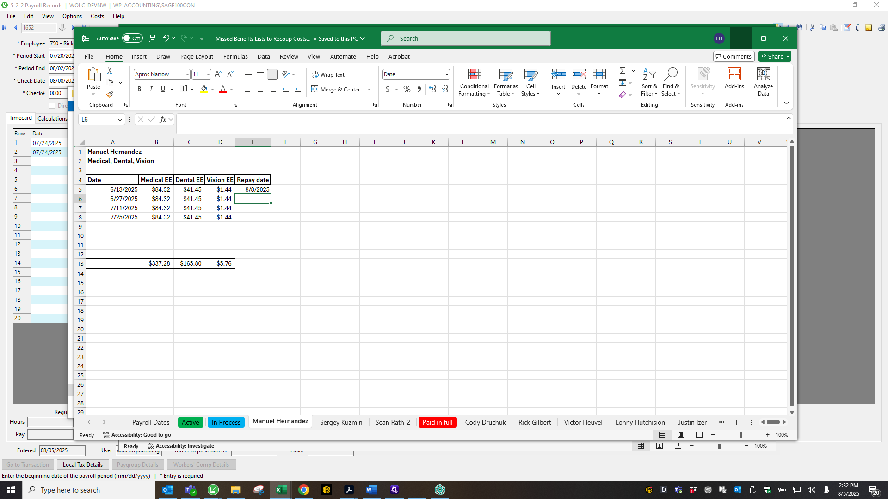Open Excel from Windows taskbar
Viewport: 888px width, 499px height.
[x=281, y=490]
